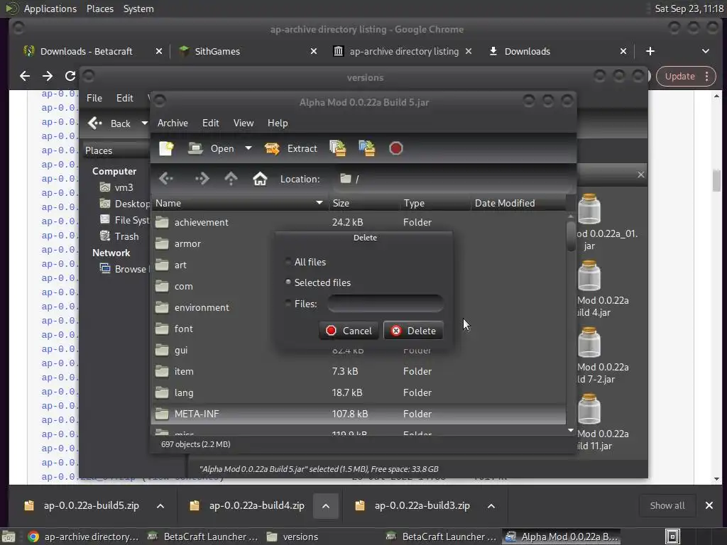This screenshot has width=727, height=545.
Task: Click Chrome reload icon
Action: click(70, 76)
